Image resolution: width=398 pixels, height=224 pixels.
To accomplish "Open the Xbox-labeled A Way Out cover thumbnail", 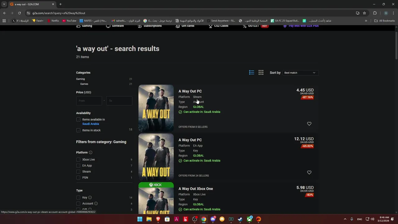I will pyautogui.click(x=156, y=198).
